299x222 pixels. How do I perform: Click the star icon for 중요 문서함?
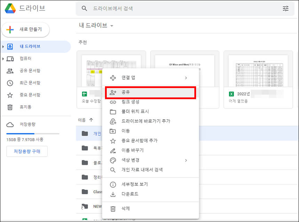click(x=11, y=95)
